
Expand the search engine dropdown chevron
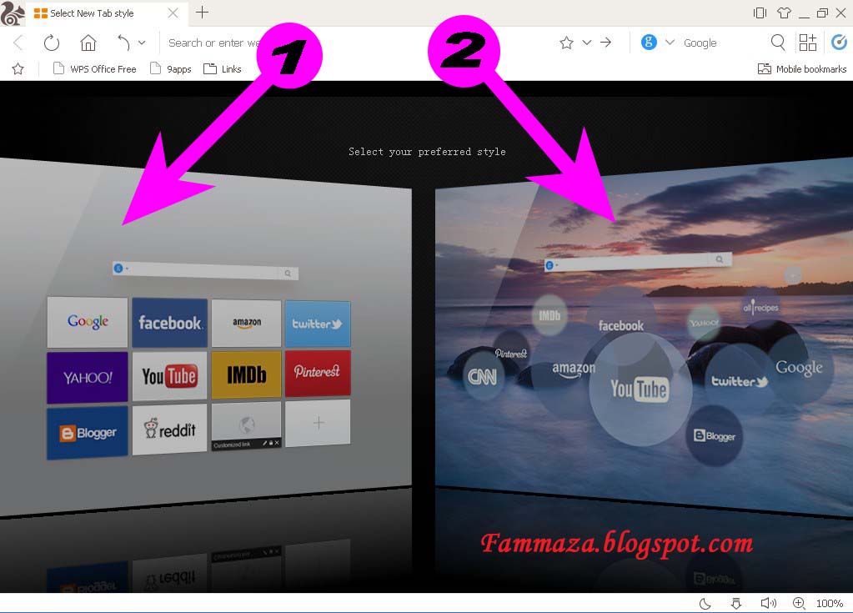670,43
